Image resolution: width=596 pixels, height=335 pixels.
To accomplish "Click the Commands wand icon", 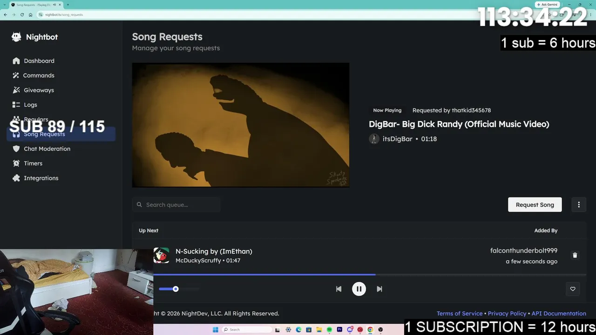I will click(16, 75).
